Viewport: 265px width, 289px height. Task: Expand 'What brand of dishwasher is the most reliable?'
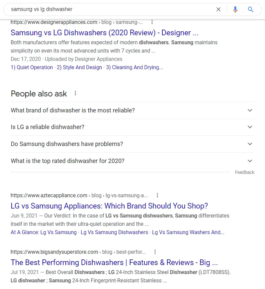[132, 110]
